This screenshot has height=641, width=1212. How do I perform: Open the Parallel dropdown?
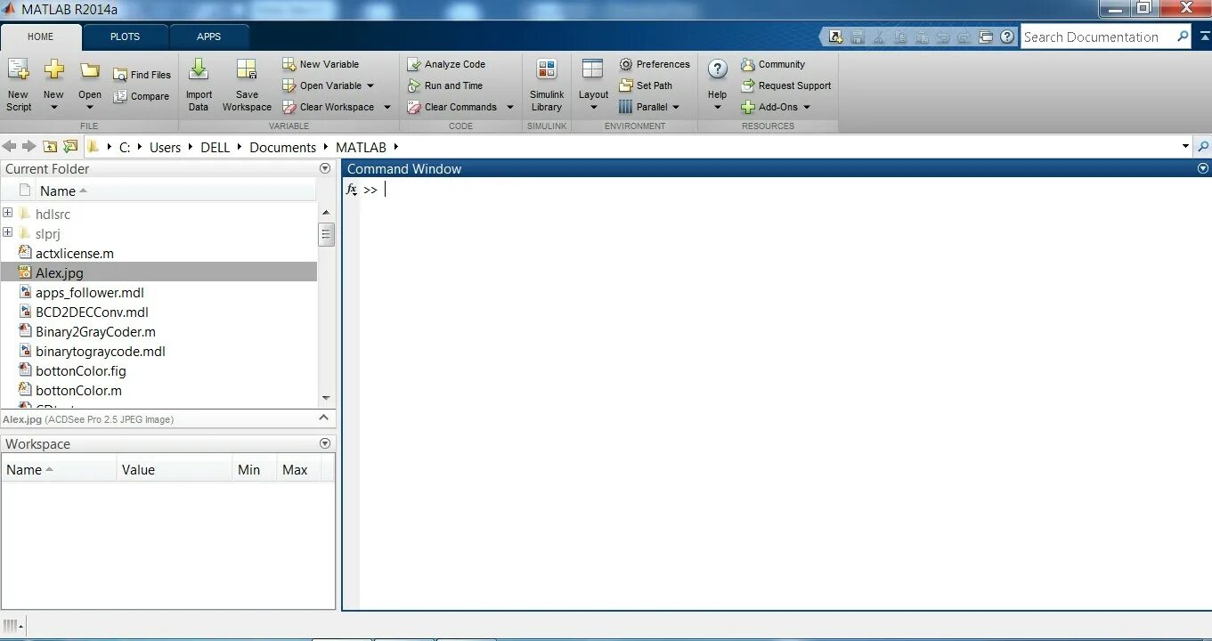[676, 107]
